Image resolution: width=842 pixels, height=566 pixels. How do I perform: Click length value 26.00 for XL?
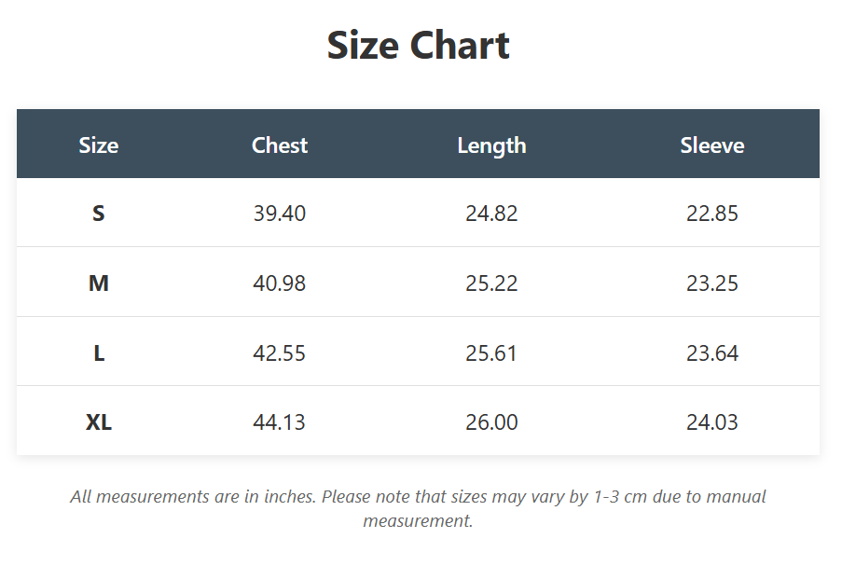pyautogui.click(x=491, y=422)
